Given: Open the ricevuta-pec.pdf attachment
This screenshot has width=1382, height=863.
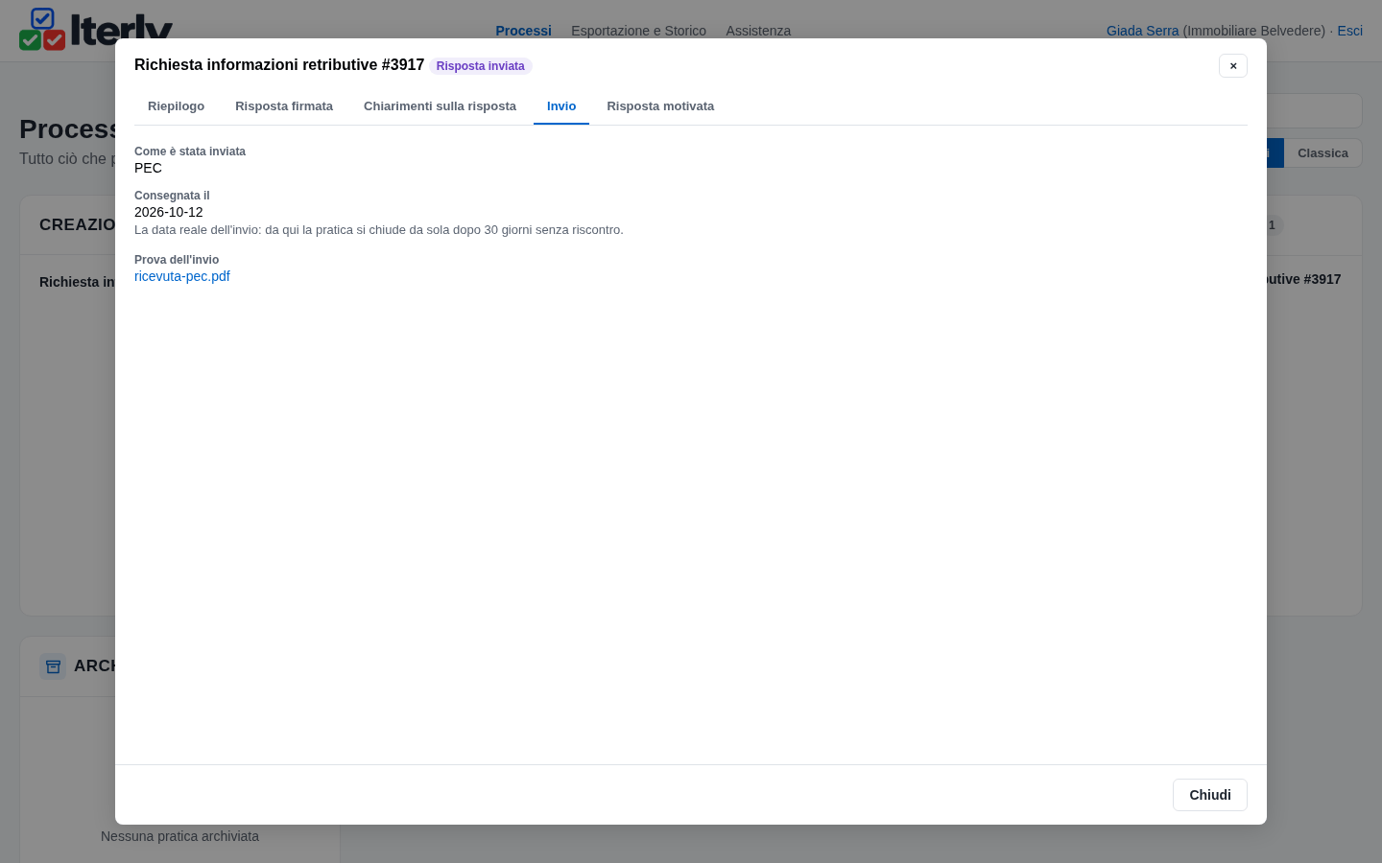Looking at the screenshot, I should [182, 276].
